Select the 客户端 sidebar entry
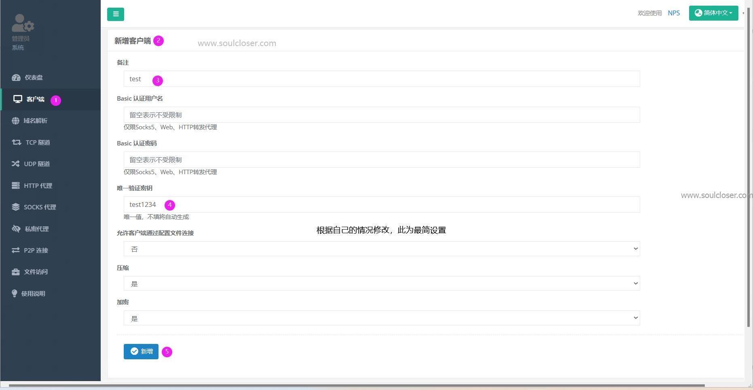Image resolution: width=753 pixels, height=390 pixels. [x=36, y=99]
